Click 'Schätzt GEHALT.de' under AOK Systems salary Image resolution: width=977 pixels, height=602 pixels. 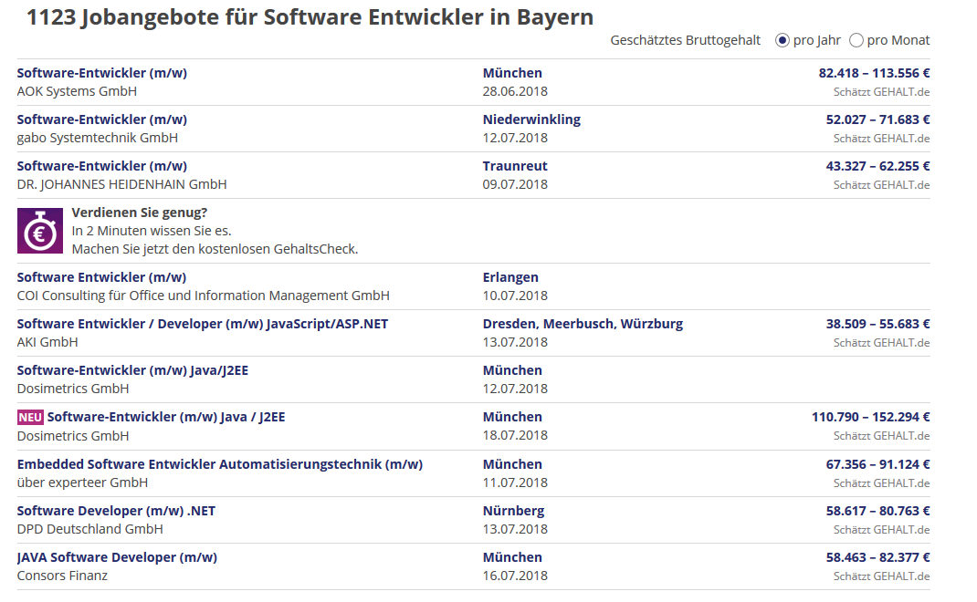click(882, 92)
